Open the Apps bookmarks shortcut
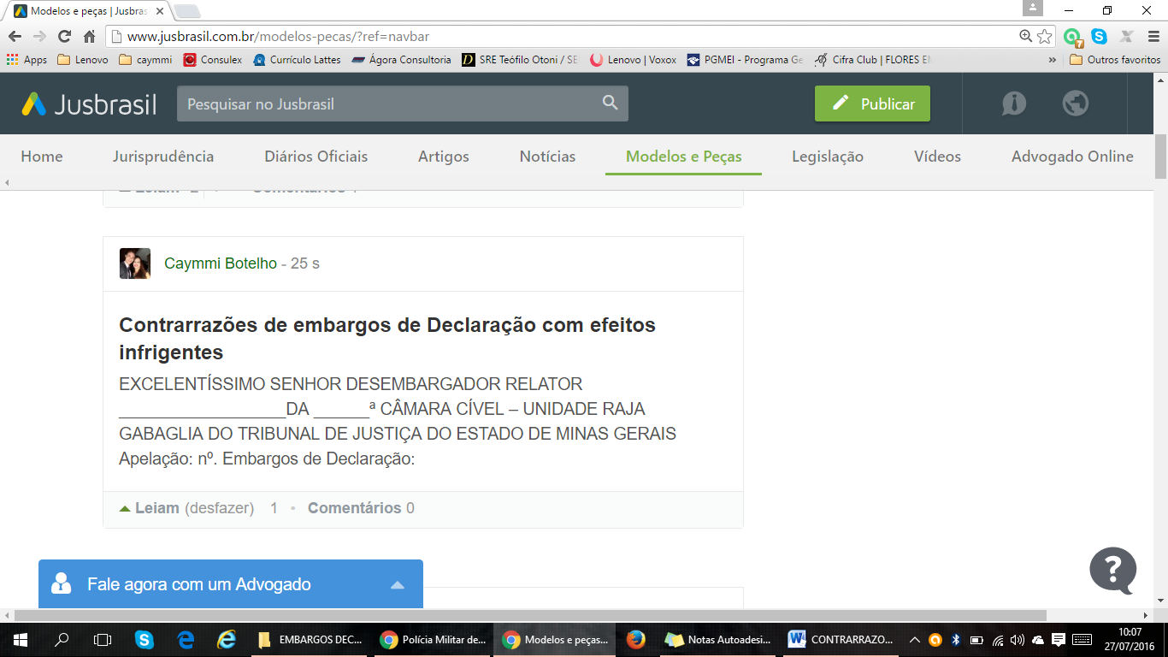The height and width of the screenshot is (657, 1168). point(27,60)
